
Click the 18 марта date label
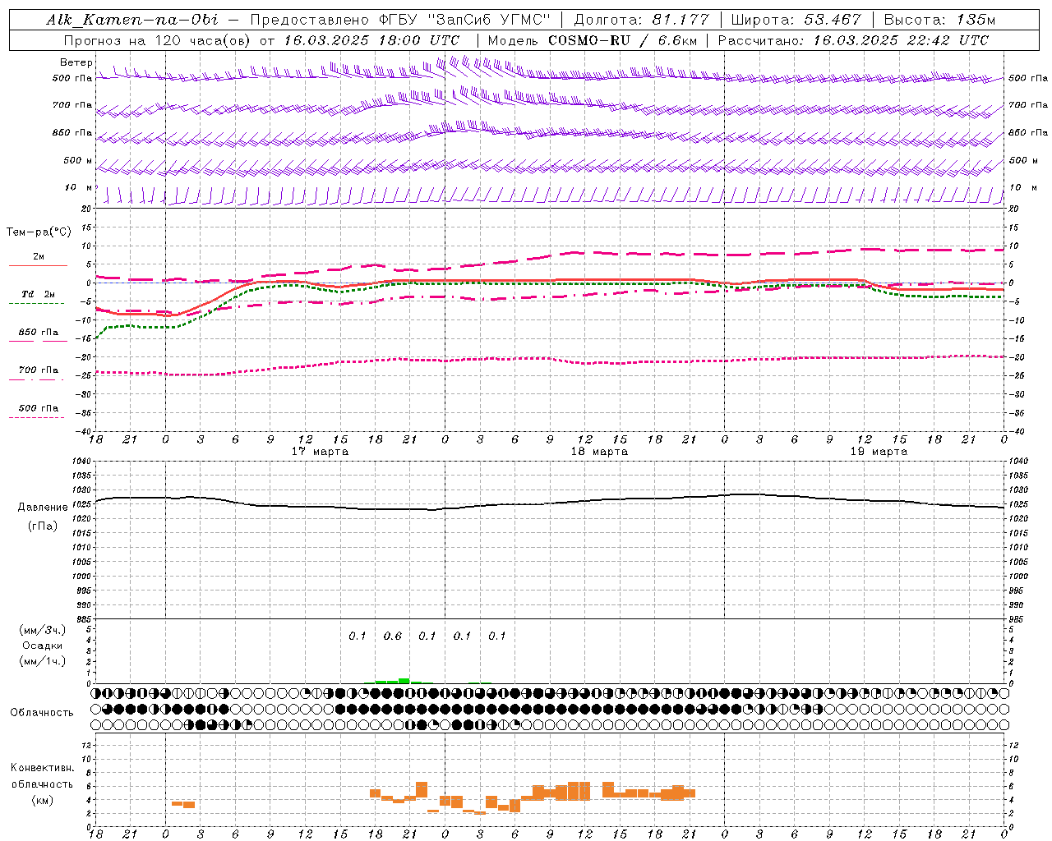[x=600, y=452]
